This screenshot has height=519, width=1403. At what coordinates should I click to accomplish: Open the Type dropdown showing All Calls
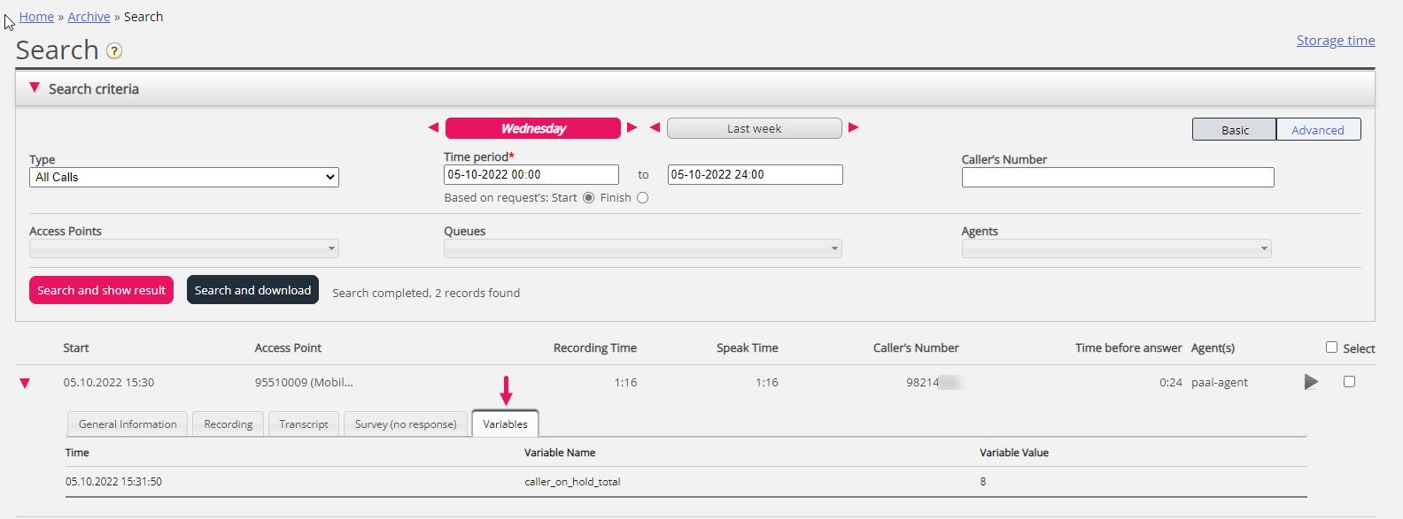pos(184,177)
